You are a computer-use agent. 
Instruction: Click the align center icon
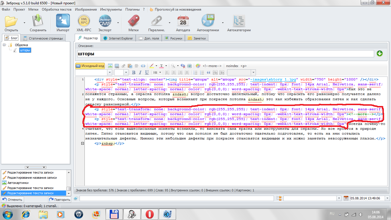pyautogui.click(x=174, y=72)
